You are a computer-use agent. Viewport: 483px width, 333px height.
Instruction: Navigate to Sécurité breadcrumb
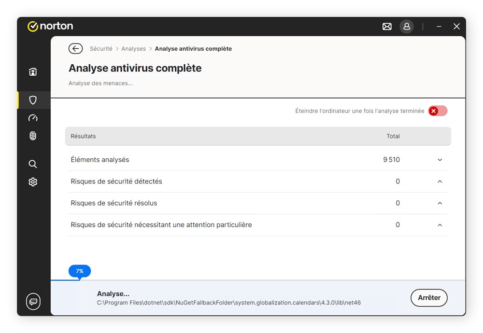pos(101,49)
